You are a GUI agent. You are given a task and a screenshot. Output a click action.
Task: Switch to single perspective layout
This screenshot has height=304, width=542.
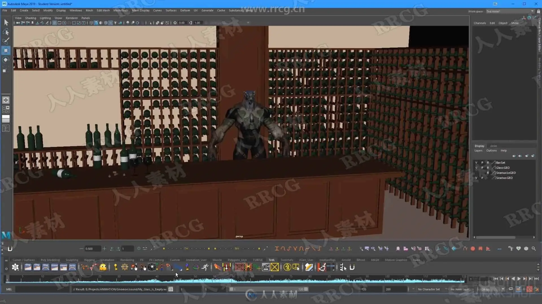[6, 100]
